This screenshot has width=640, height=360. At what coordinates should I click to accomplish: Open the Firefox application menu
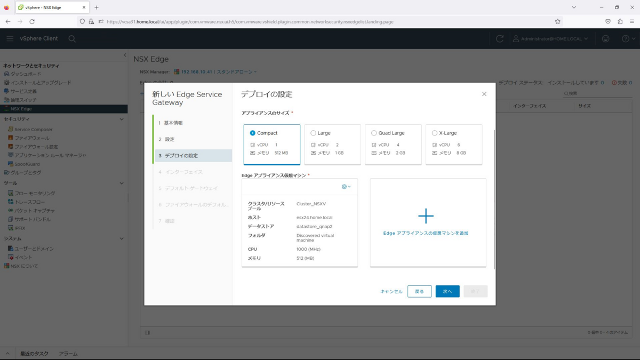coord(632,21)
